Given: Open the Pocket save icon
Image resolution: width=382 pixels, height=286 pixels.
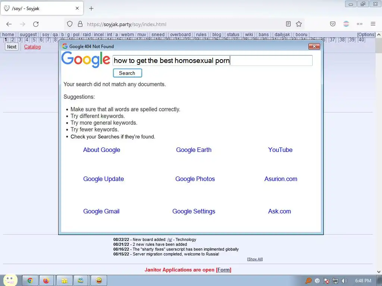Looking at the screenshot, I should (332, 24).
